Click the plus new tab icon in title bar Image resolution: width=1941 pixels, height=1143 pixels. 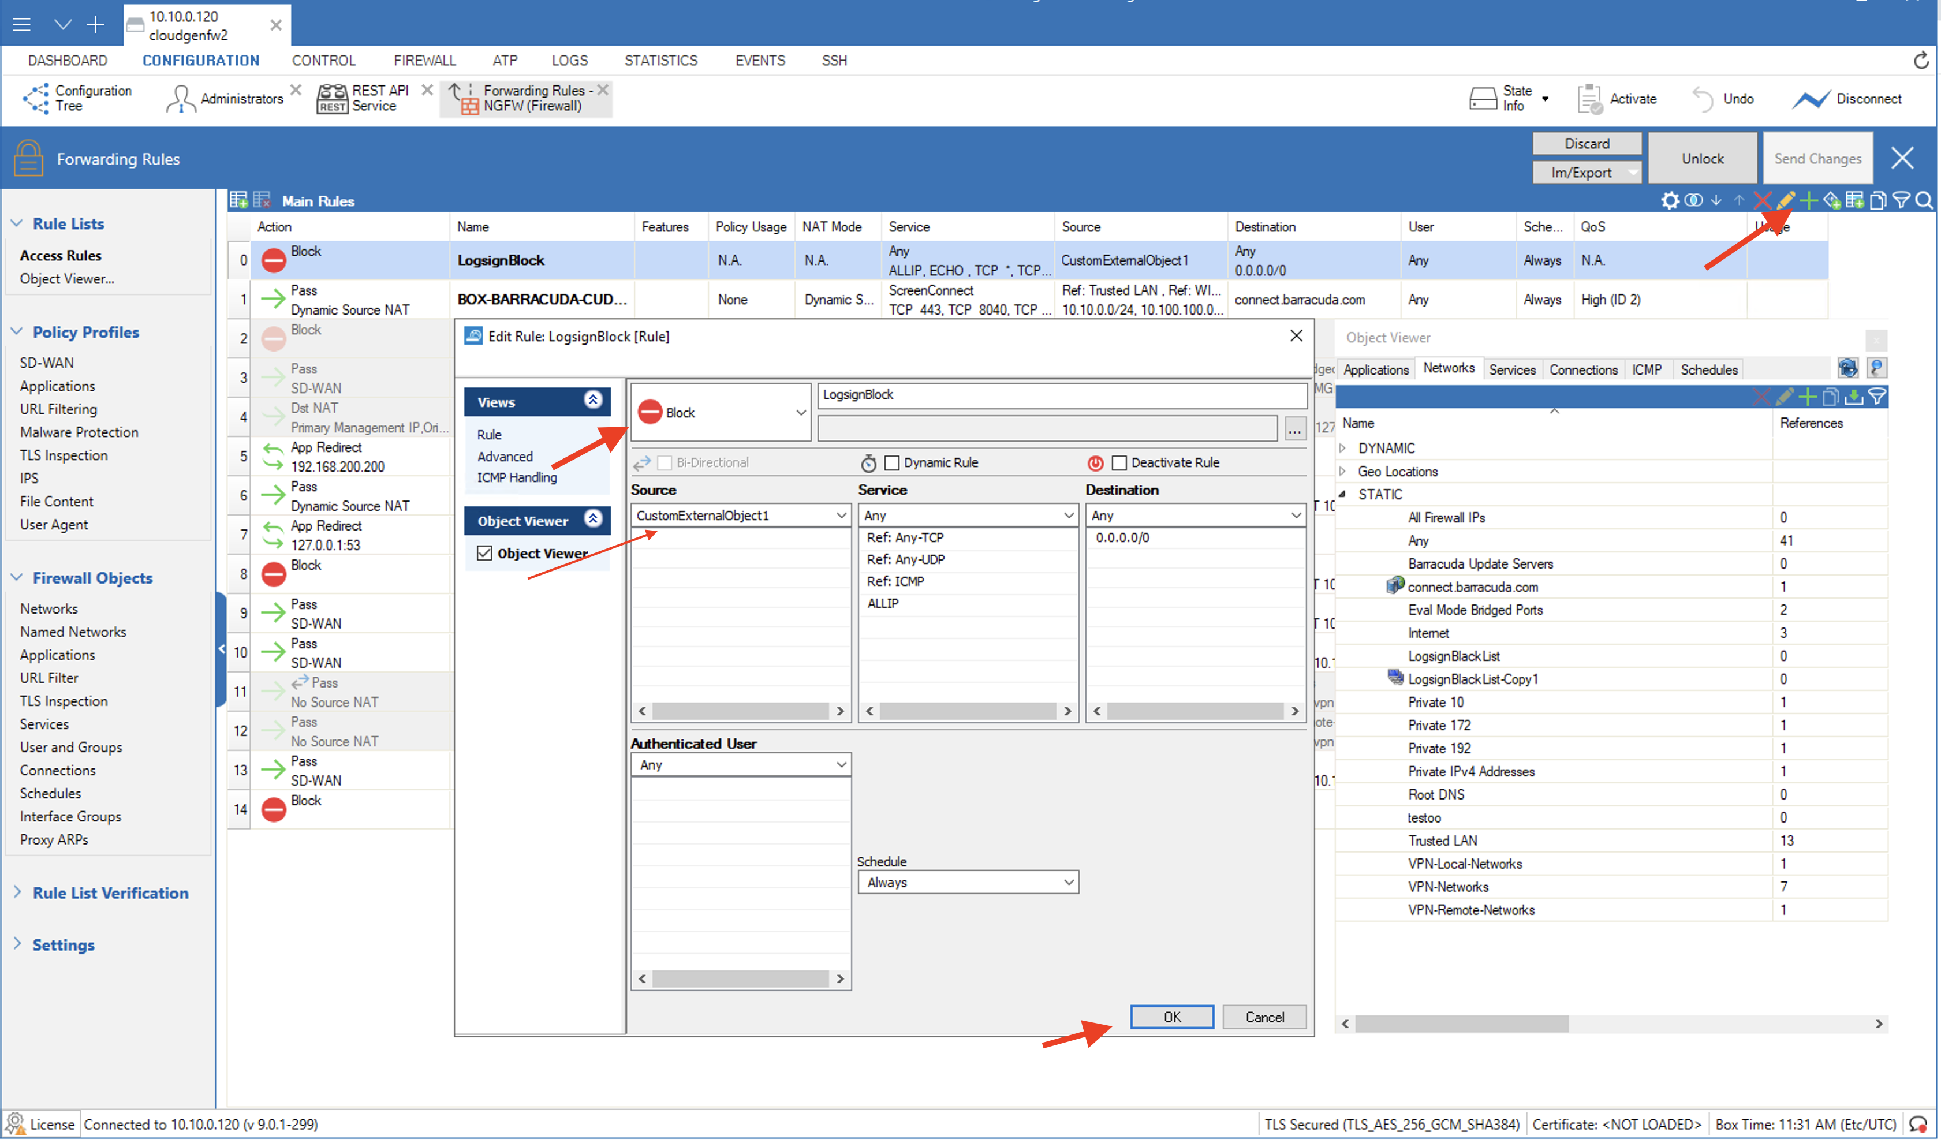tap(95, 25)
